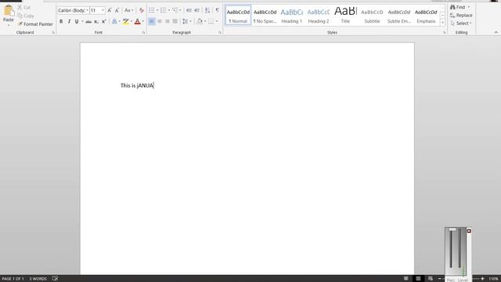The image size is (501, 282).
Task: Apply the No Spacing style
Action: click(265, 15)
